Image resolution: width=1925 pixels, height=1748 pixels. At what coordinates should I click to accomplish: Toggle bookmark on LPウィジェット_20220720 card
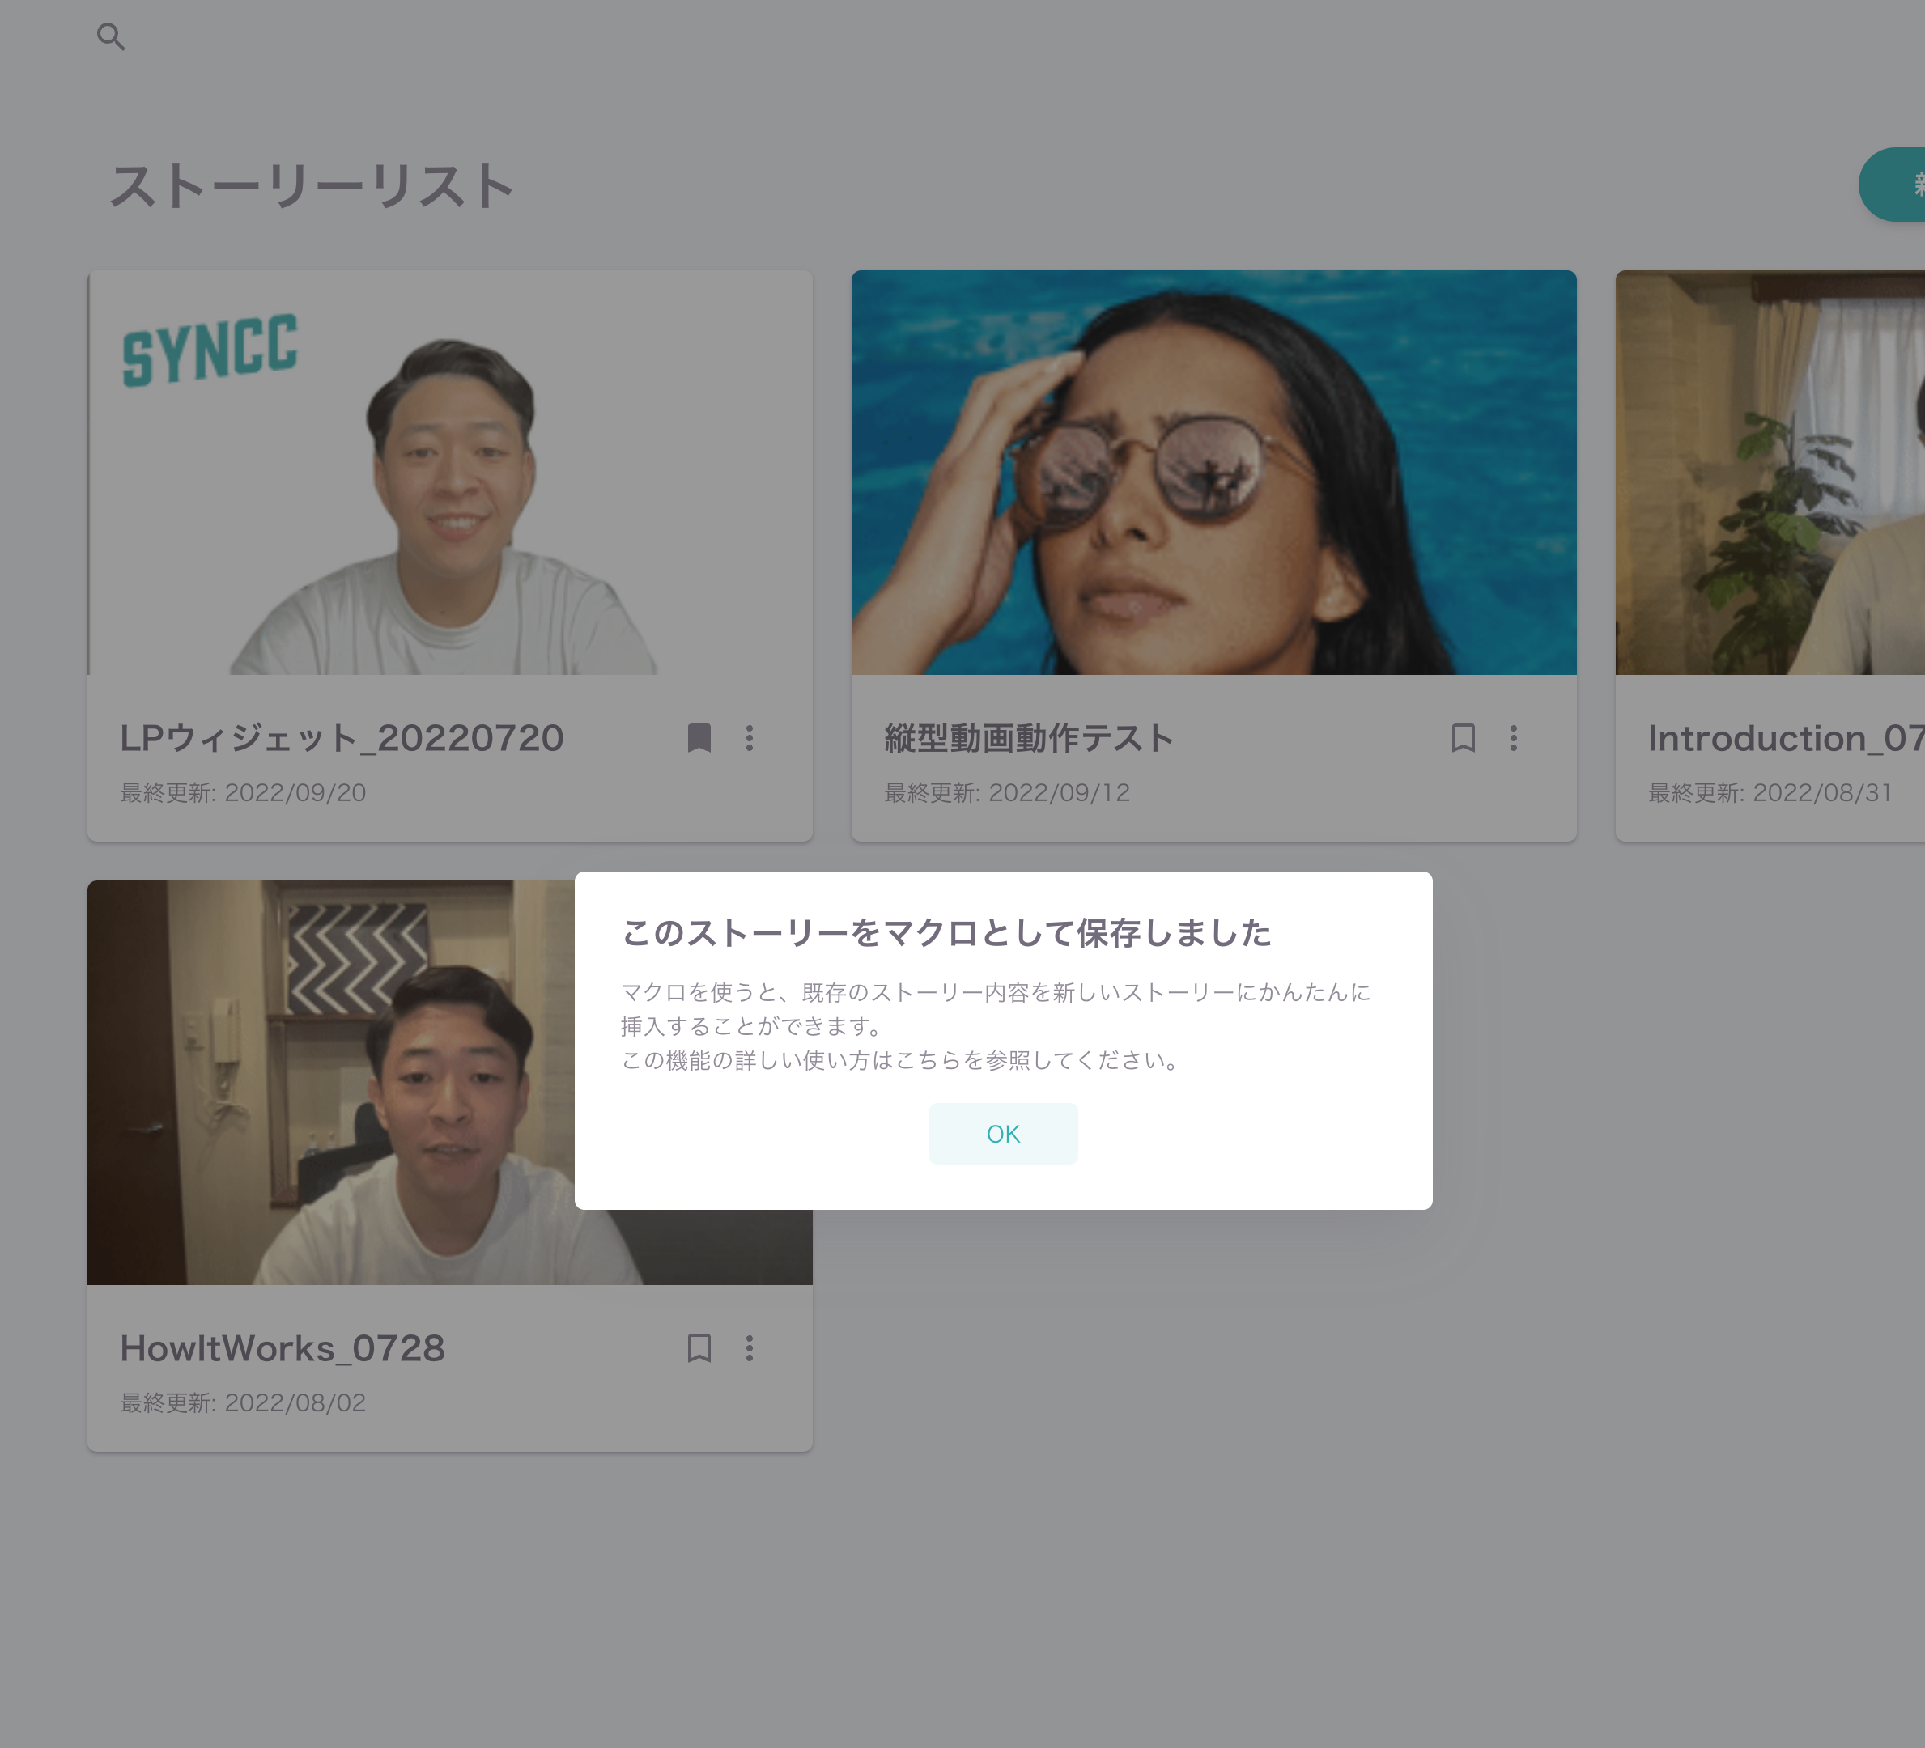click(x=699, y=738)
